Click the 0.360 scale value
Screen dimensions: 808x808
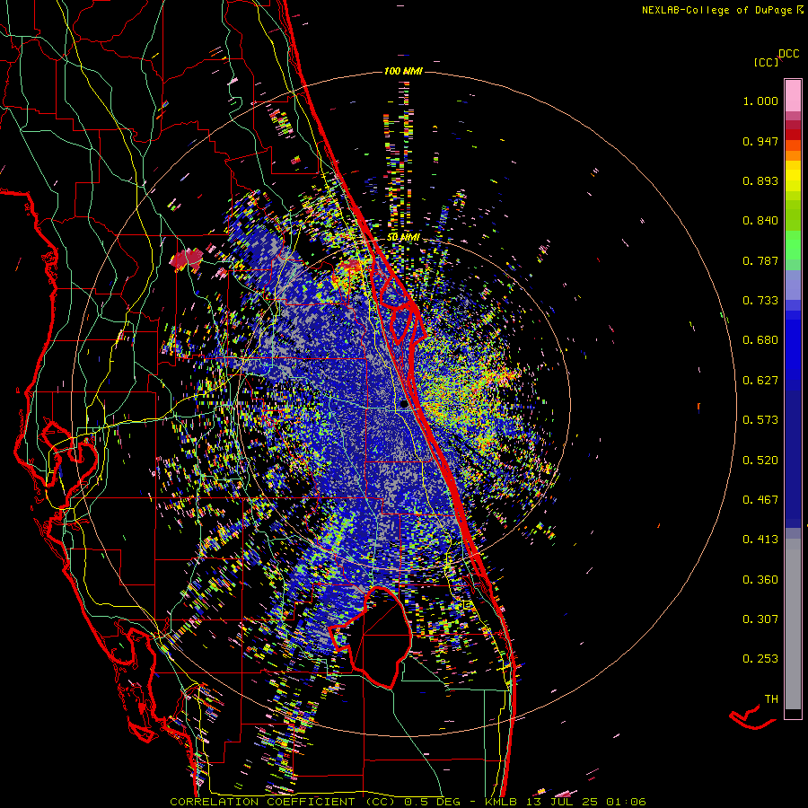point(760,580)
